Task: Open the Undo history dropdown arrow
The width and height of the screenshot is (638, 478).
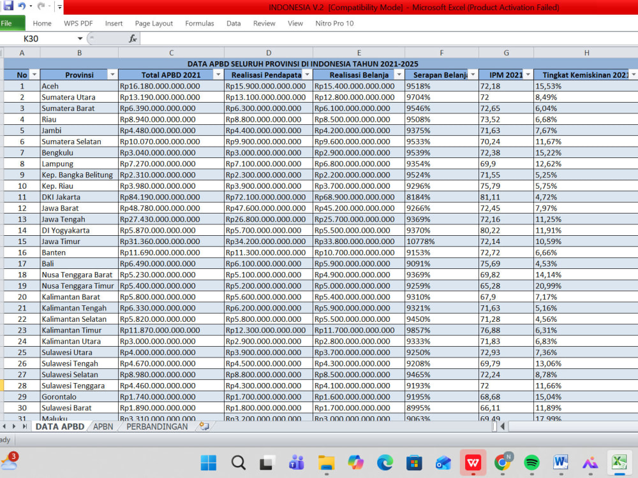Action: click(31, 6)
